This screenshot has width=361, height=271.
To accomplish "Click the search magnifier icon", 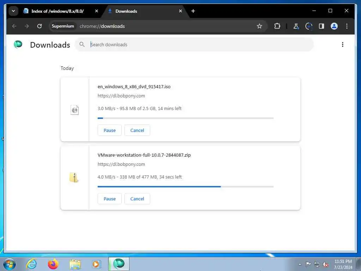I will (x=82, y=44).
